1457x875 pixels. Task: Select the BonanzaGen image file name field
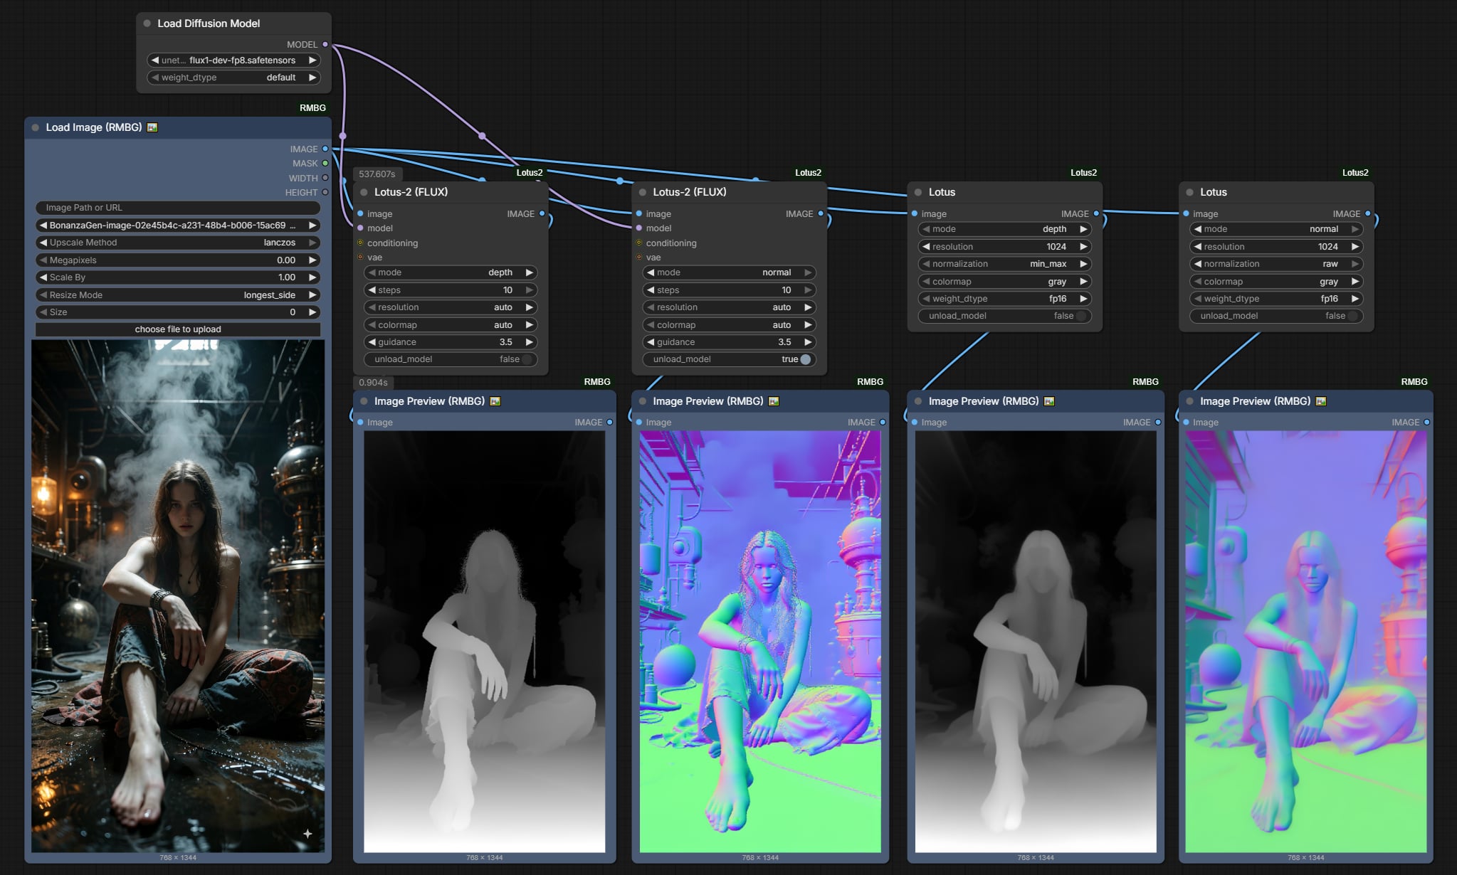178,226
